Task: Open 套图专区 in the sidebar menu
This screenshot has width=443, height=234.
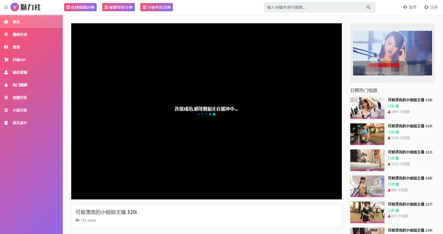Action: click(20, 98)
